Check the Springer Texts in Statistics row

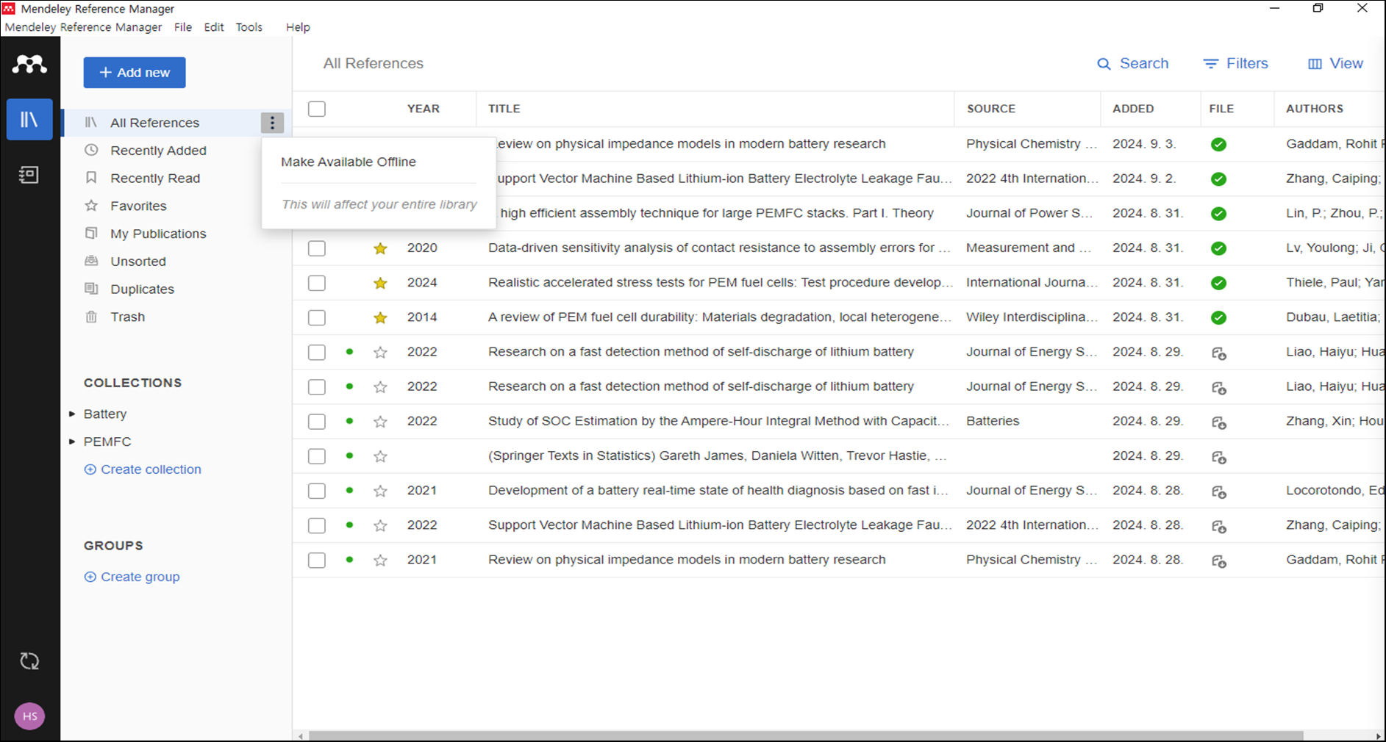click(x=317, y=456)
